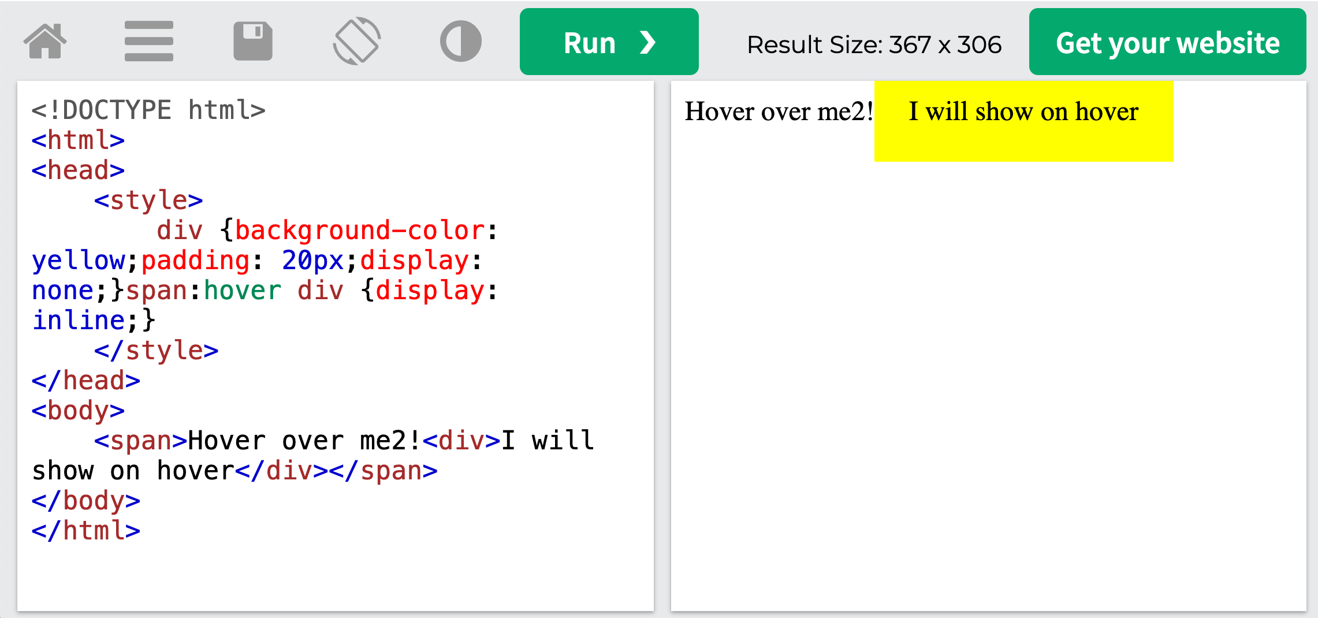
Task: Click the 'Hover over me2!' text in the result
Action: (x=780, y=110)
